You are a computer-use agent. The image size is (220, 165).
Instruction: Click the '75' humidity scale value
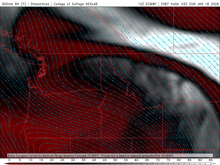pos(168,160)
